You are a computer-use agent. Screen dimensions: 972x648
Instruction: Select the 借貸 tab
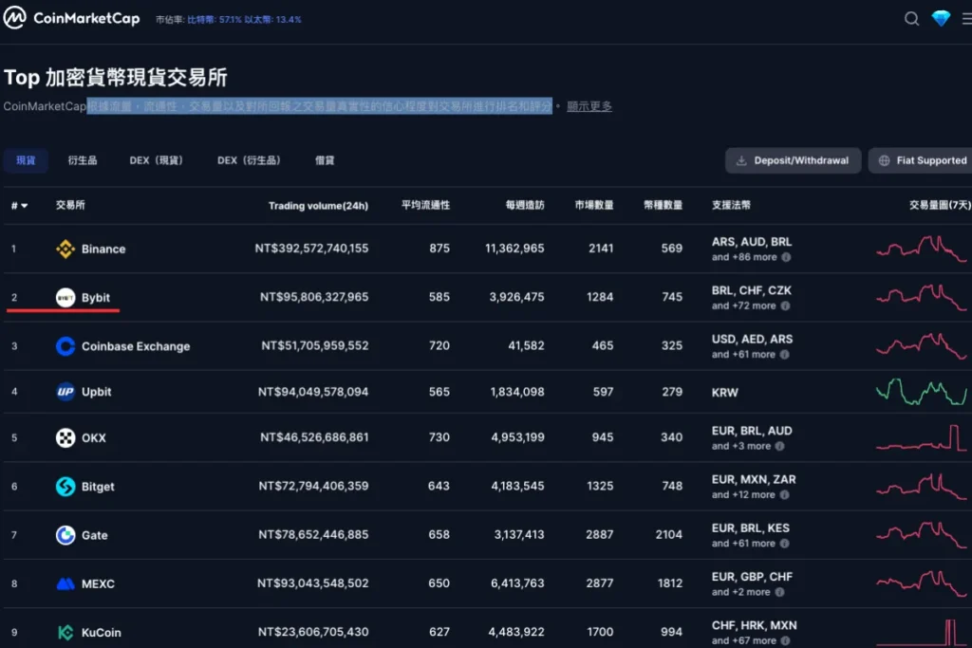325,160
